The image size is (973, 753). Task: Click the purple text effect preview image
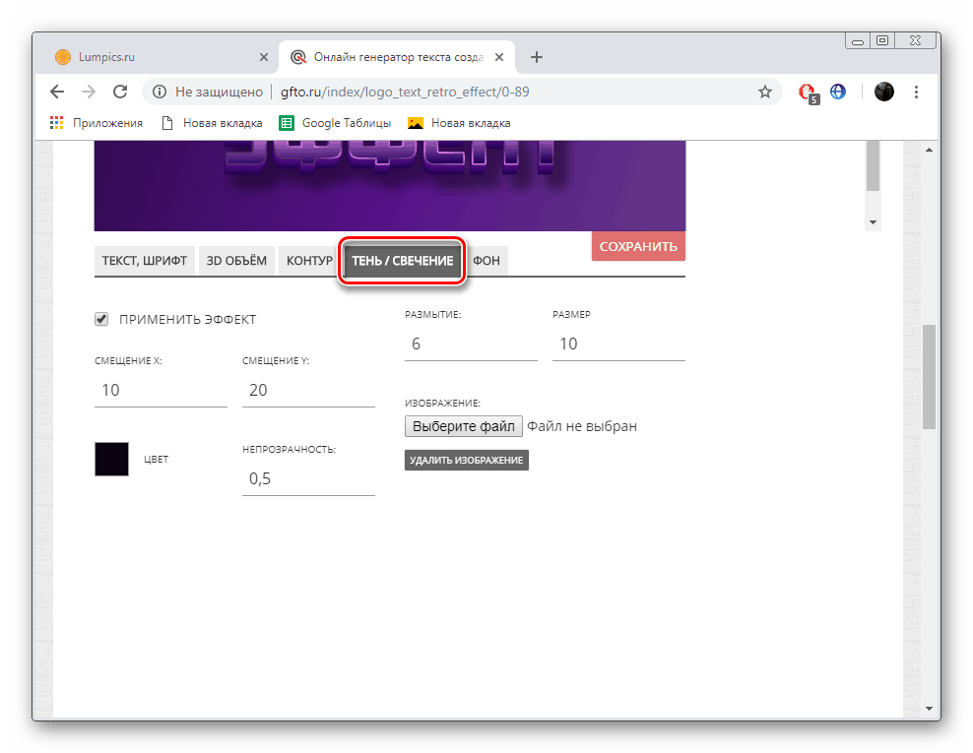tap(390, 185)
